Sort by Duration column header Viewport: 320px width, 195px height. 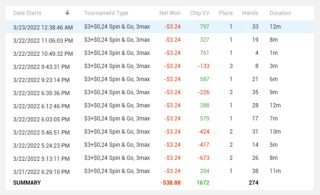coord(280,13)
